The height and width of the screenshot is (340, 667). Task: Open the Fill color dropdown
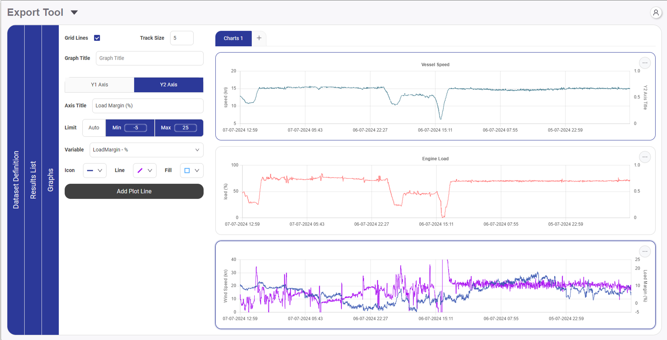click(192, 170)
